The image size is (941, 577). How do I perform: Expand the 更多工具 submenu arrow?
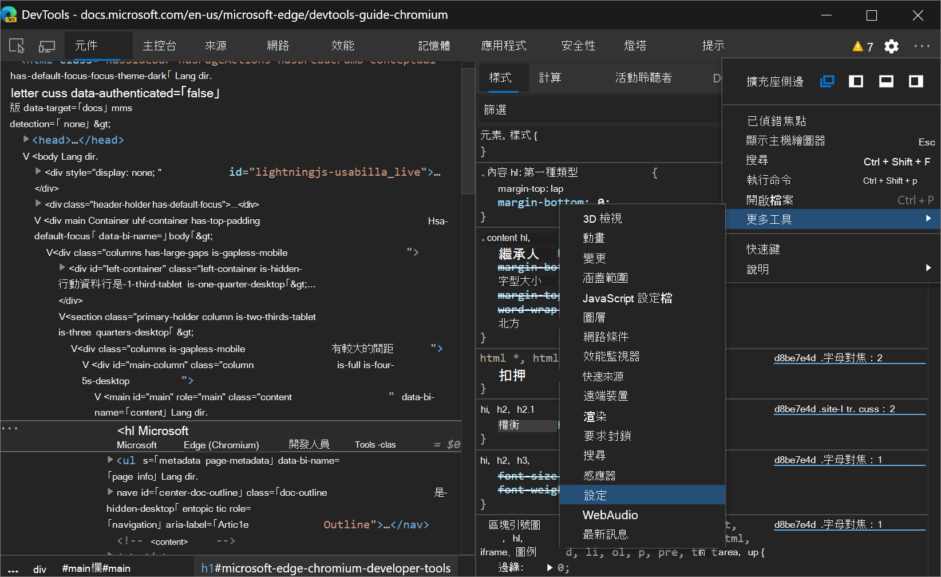[x=928, y=219]
